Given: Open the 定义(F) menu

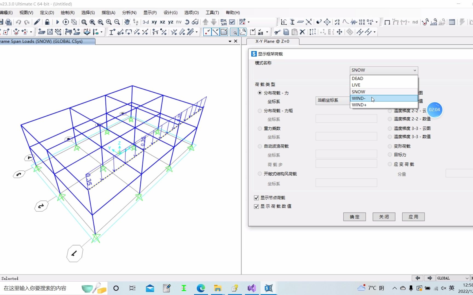Looking at the screenshot, I should click(x=46, y=13).
